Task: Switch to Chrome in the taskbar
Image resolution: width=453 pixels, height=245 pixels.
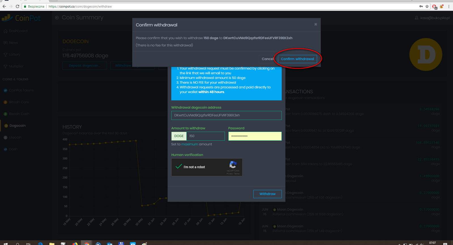Action: 87,244
